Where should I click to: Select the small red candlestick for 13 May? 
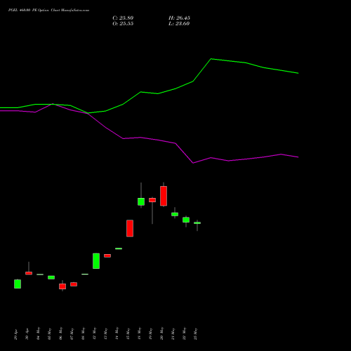(x=107, y=256)
